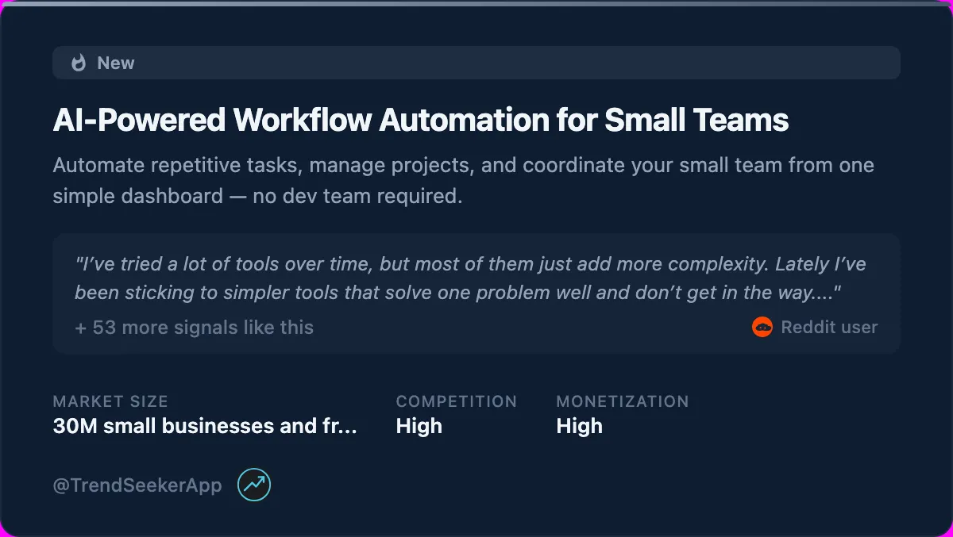The height and width of the screenshot is (537, 953).
Task: Click the Reddit user attribution label
Action: (829, 327)
